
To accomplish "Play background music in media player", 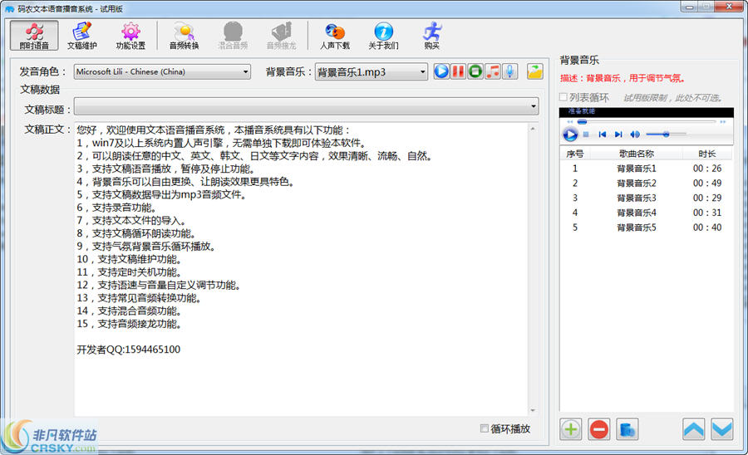I will click(569, 135).
